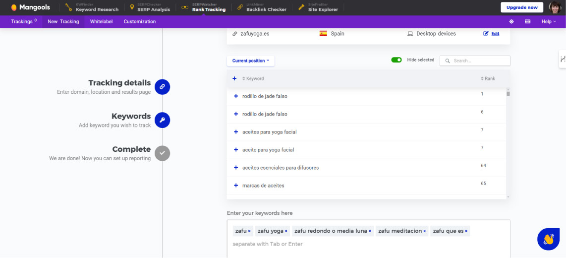
Task: Open SERPWatcher Rank Tracking tool
Action: point(204,7)
